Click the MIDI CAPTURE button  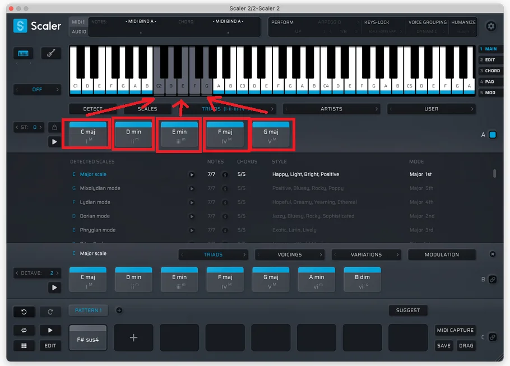pos(455,330)
